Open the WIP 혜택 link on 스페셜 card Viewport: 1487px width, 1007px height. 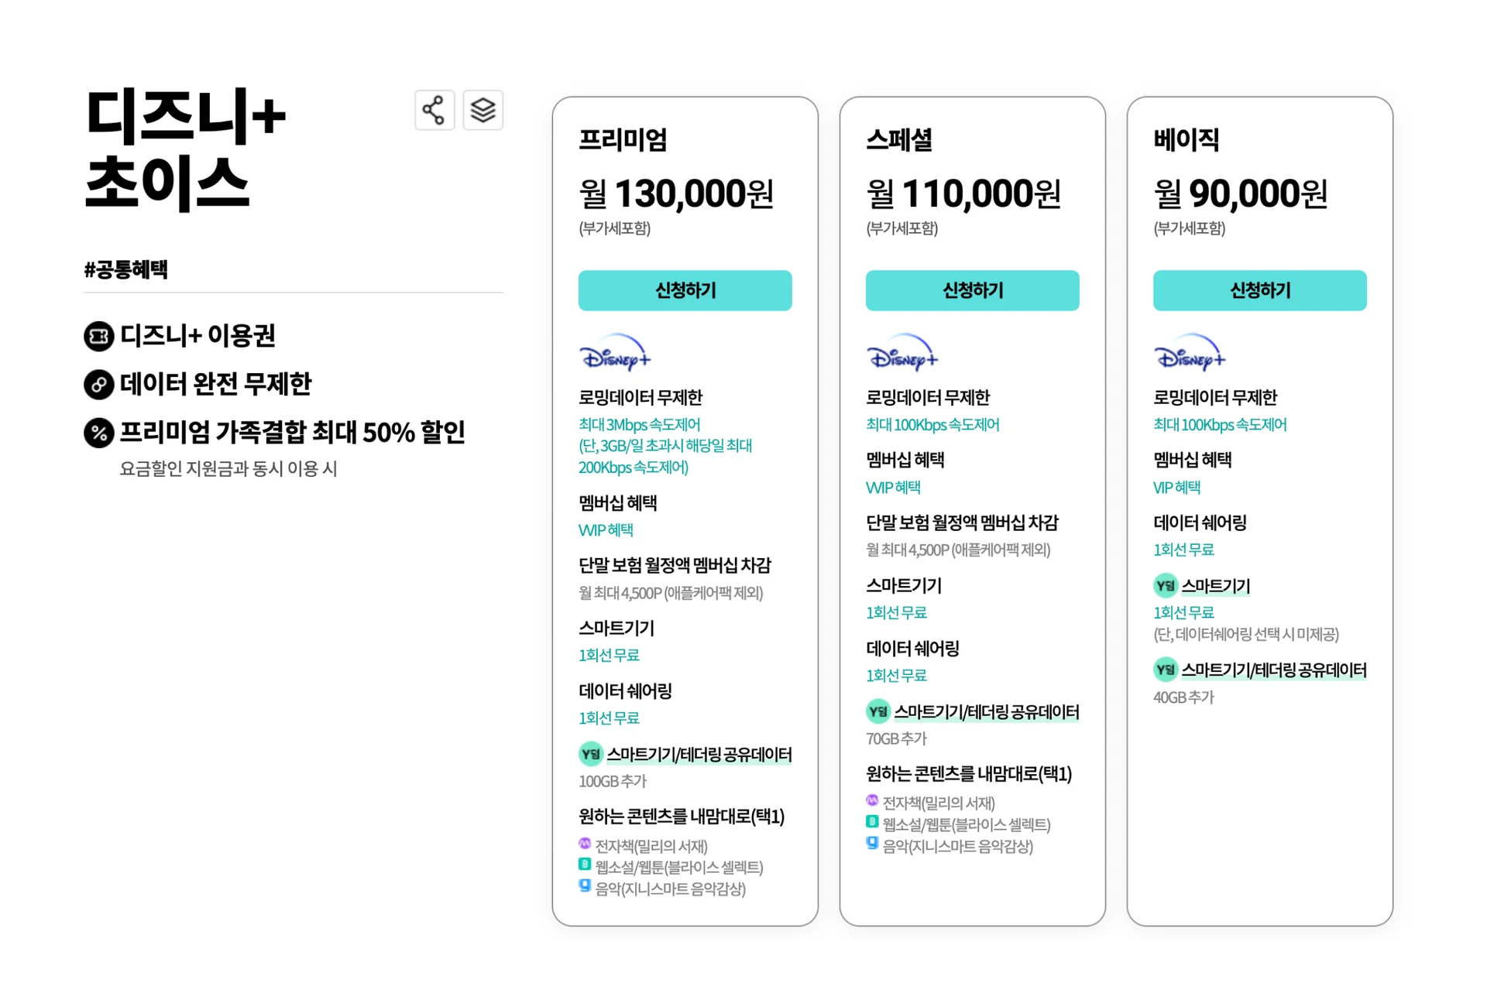pyautogui.click(x=892, y=487)
